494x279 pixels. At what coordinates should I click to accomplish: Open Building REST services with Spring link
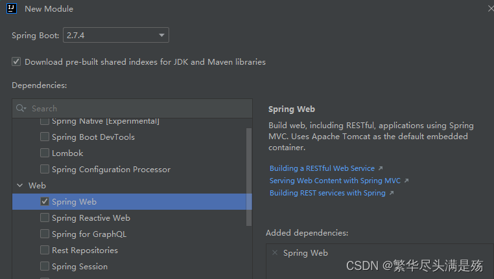(327, 193)
